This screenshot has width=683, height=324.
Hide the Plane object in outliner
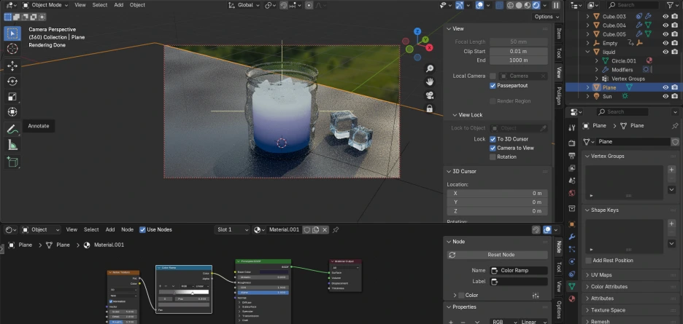(x=665, y=87)
